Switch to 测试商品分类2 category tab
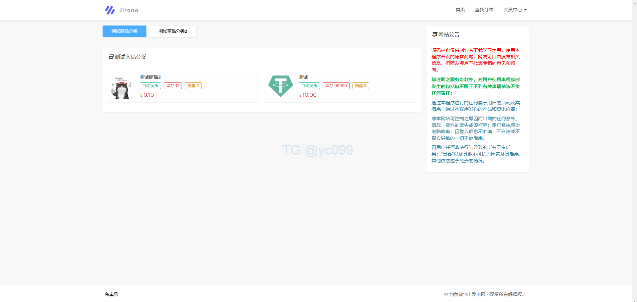Viewport: 637px width, 302px height. [173, 31]
